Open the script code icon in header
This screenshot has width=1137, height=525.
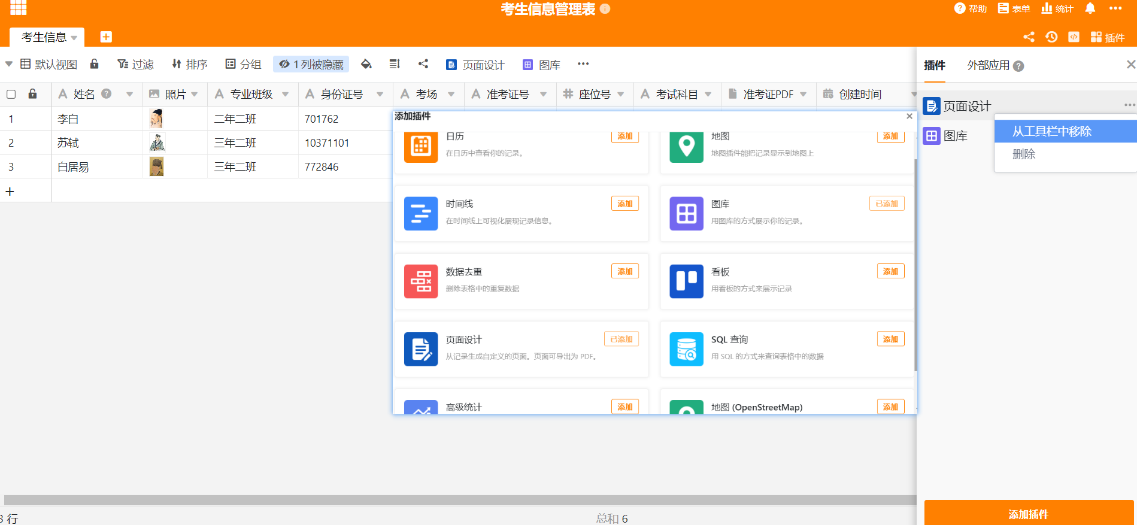coord(1074,37)
